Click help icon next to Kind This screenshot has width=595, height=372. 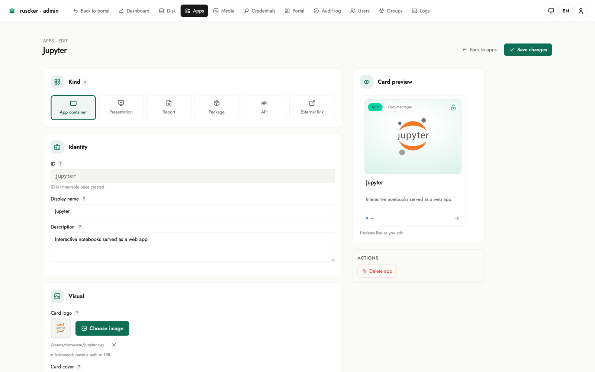(x=85, y=82)
